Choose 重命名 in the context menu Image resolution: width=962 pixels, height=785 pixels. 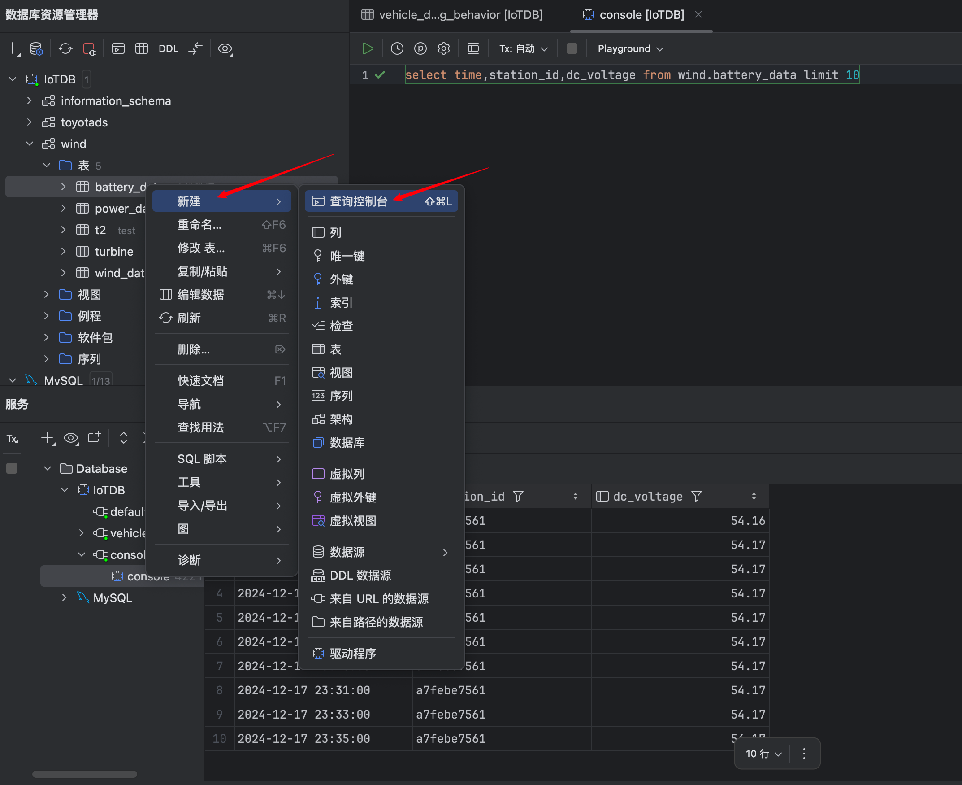click(x=199, y=225)
